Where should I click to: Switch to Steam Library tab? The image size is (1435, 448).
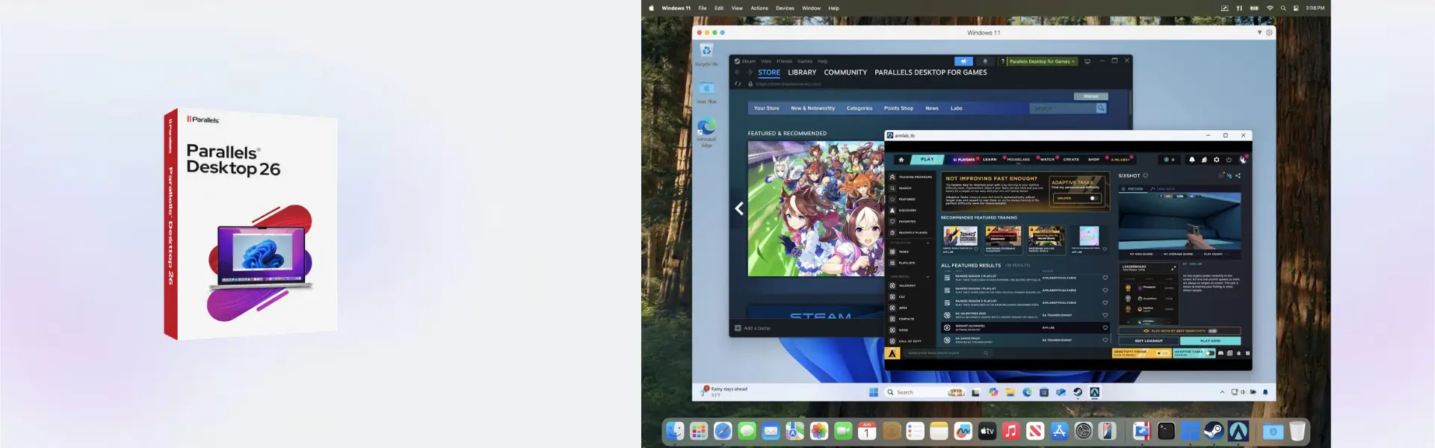[x=802, y=72]
